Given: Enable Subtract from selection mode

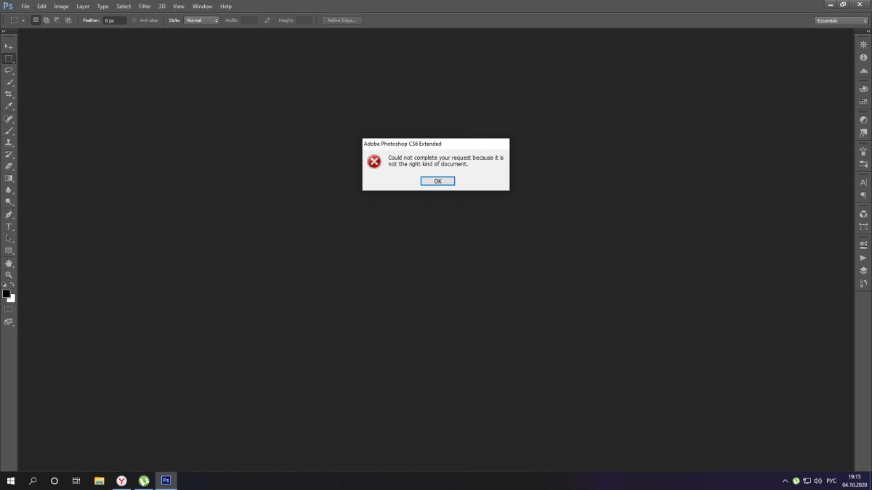Looking at the screenshot, I should click(x=57, y=20).
